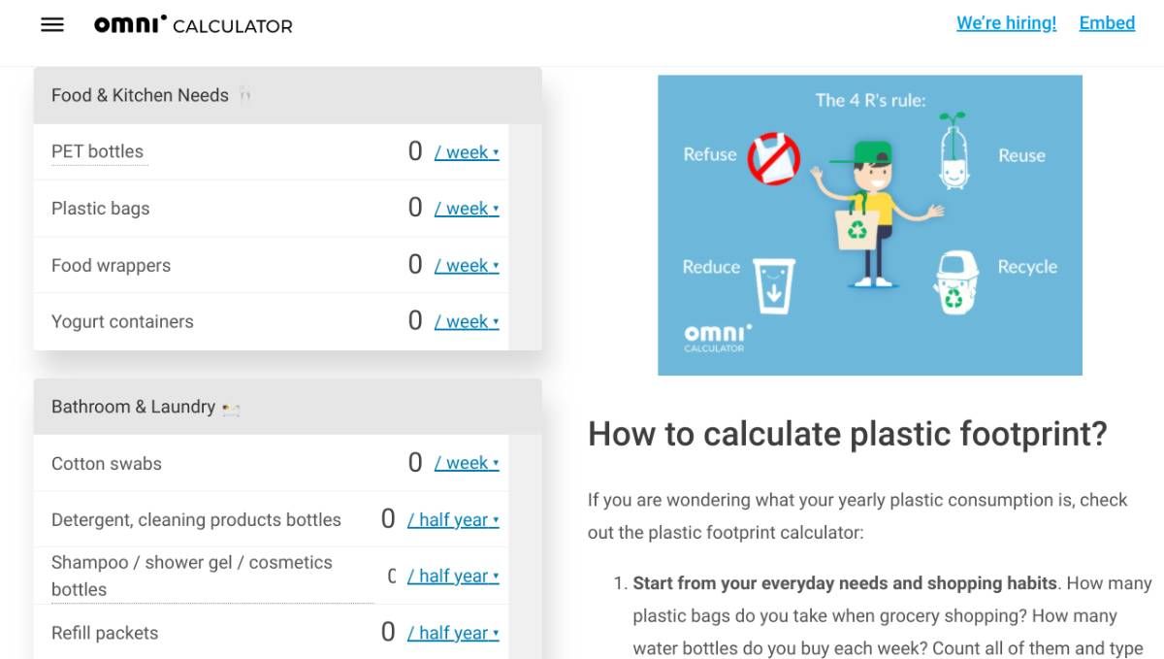The image size is (1164, 659).
Task: Click the PET bottles label text
Action: (x=97, y=151)
